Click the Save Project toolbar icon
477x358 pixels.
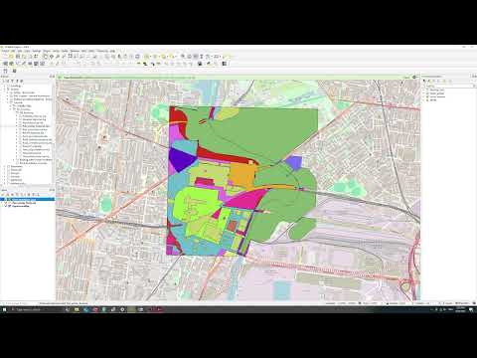click(x=18, y=57)
